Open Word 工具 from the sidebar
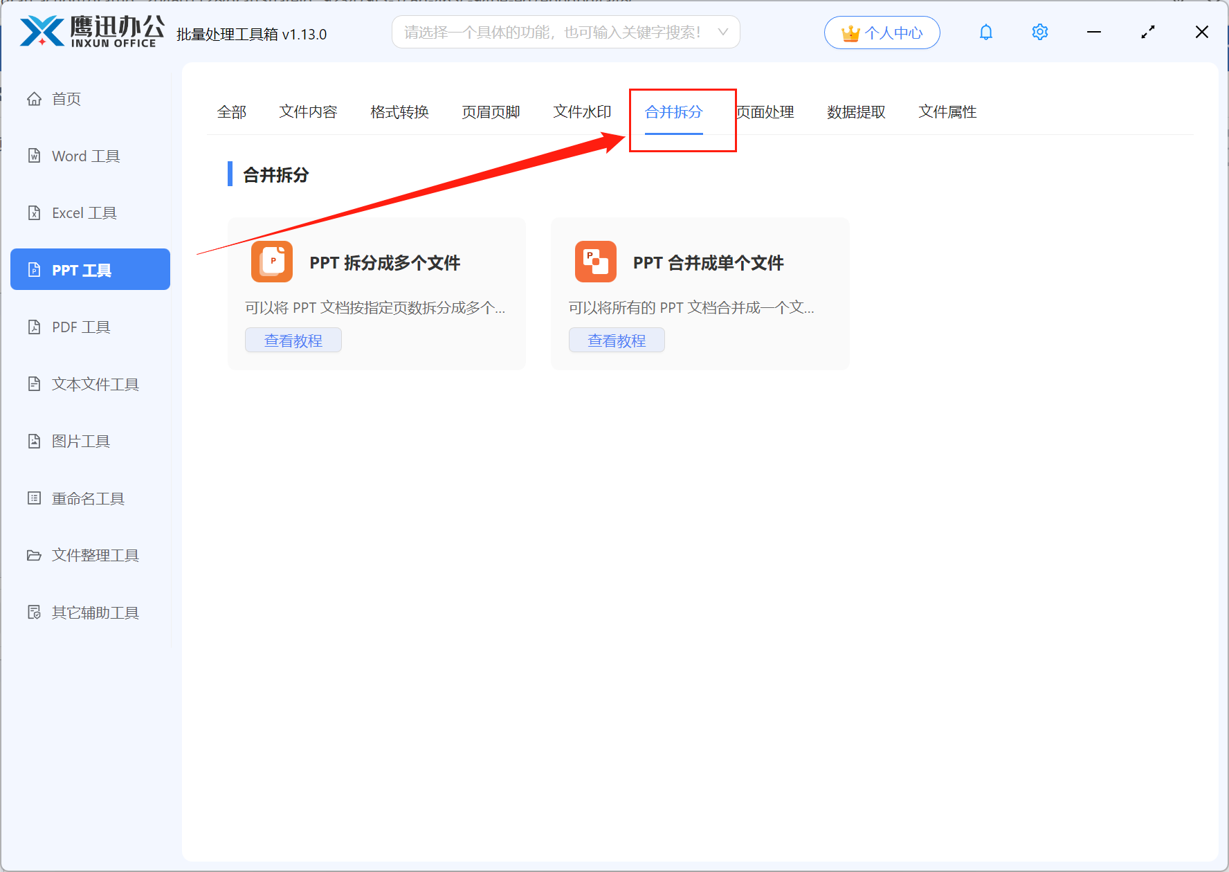The width and height of the screenshot is (1229, 872). pyautogui.click(x=86, y=156)
